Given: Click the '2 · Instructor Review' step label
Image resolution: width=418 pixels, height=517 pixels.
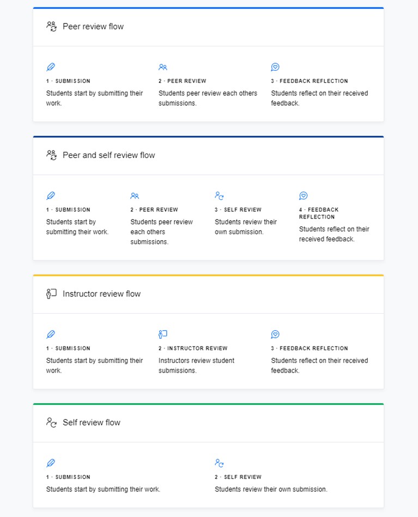Looking at the screenshot, I should (x=193, y=348).
